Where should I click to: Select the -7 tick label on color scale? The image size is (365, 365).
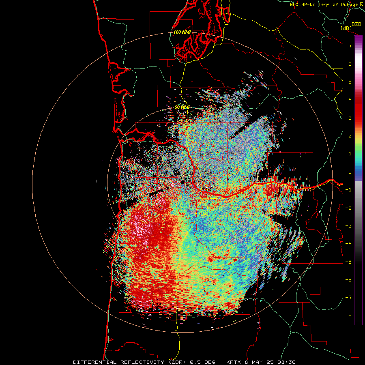[348, 298]
